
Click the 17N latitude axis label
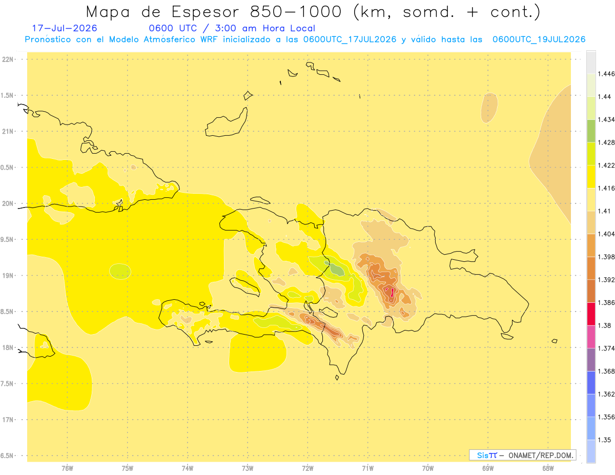pyautogui.click(x=9, y=420)
